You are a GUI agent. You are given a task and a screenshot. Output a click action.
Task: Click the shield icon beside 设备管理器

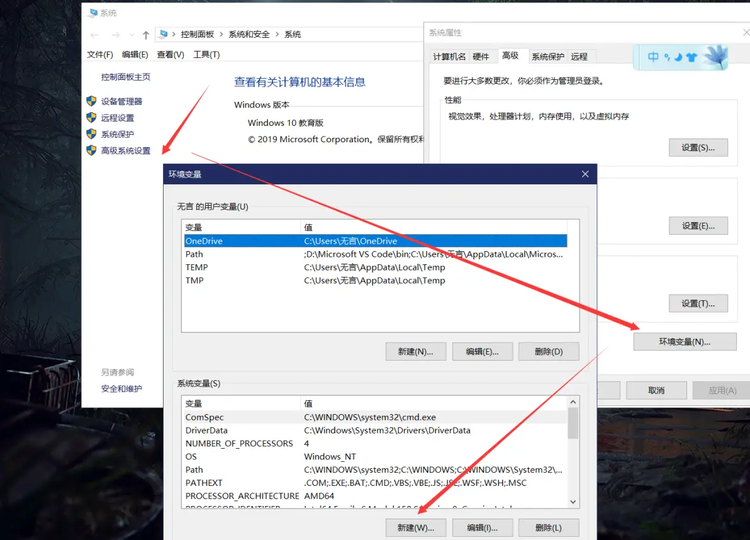coord(91,101)
